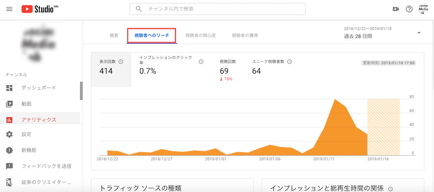The image size is (434, 192).
Task: Click the hatched projected chart region
Action: pyautogui.click(x=384, y=127)
